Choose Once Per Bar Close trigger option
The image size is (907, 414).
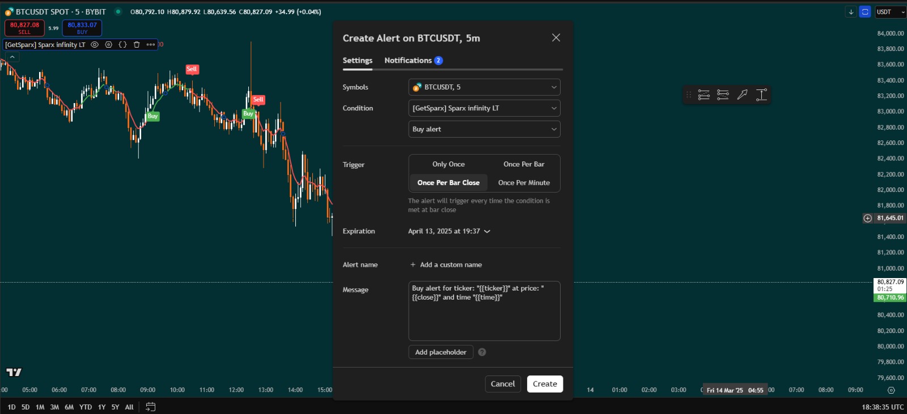click(x=448, y=182)
